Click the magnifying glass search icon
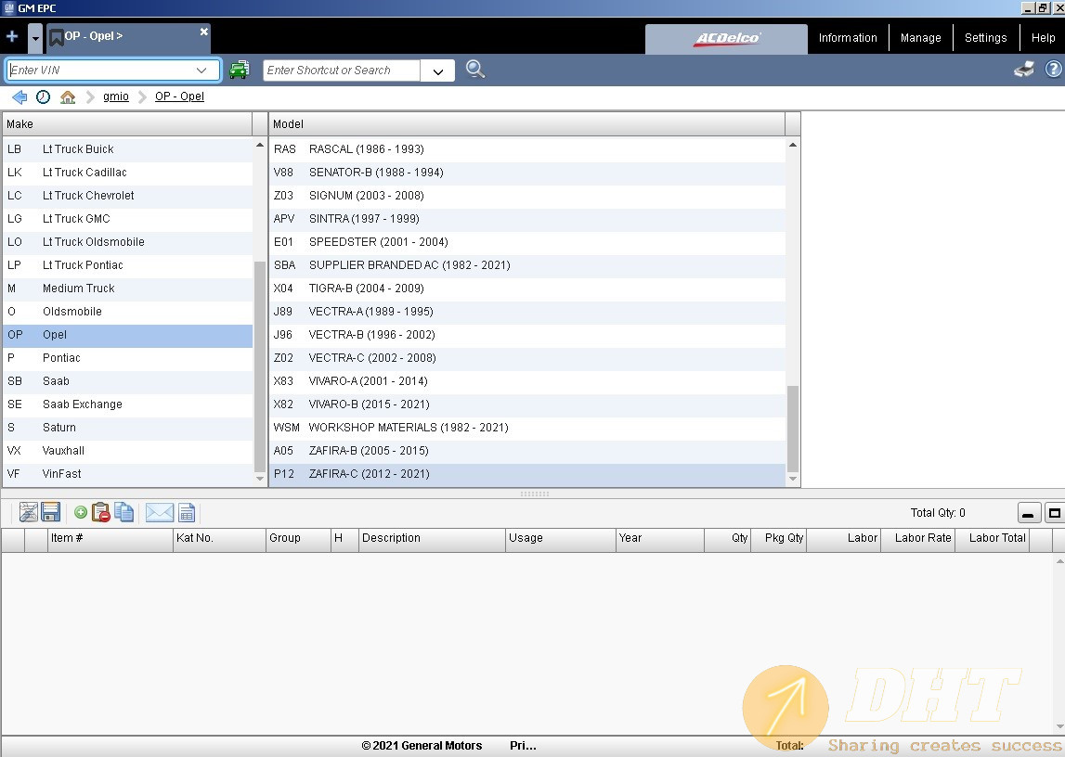Screen dimensions: 1065x757 (x=475, y=70)
